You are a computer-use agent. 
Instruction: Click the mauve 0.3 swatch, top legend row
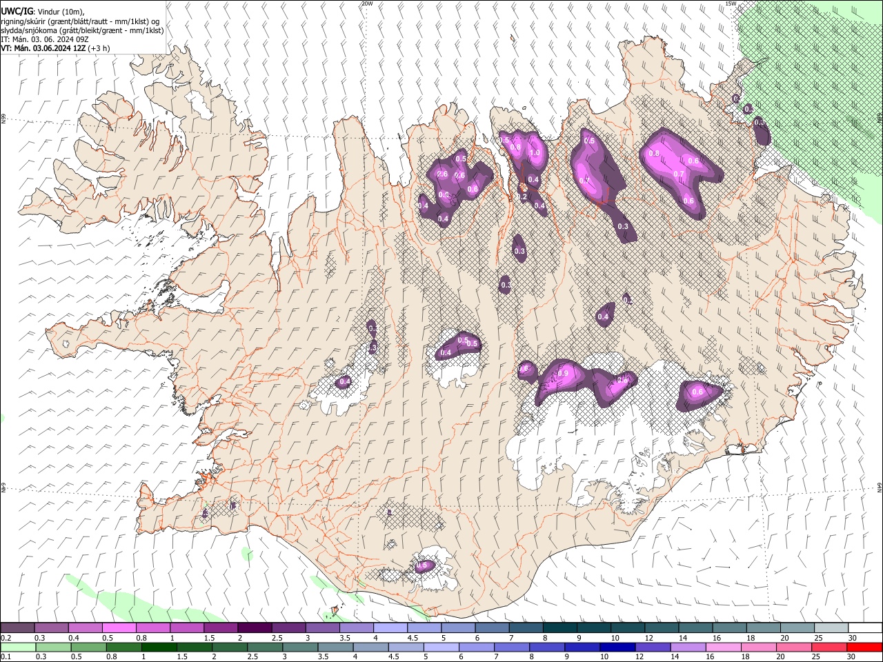51,628
